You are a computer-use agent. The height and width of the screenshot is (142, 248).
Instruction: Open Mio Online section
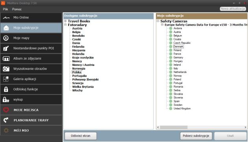pos(31,18)
